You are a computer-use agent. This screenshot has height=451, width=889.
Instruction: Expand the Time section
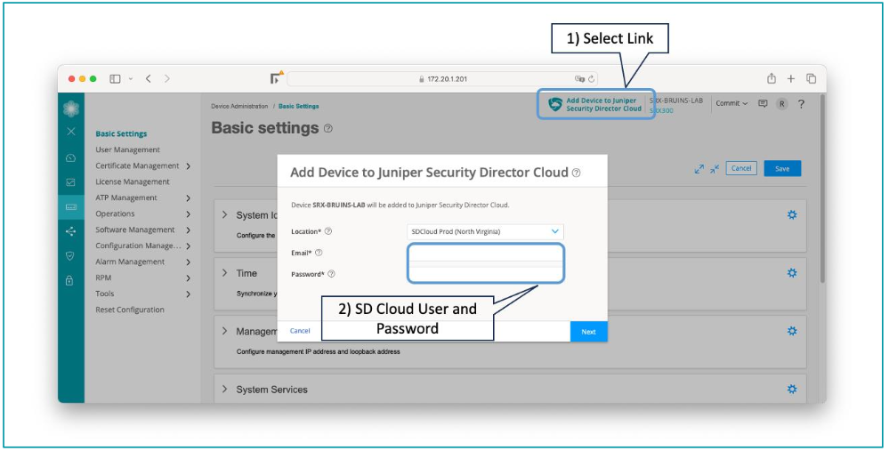click(x=224, y=273)
